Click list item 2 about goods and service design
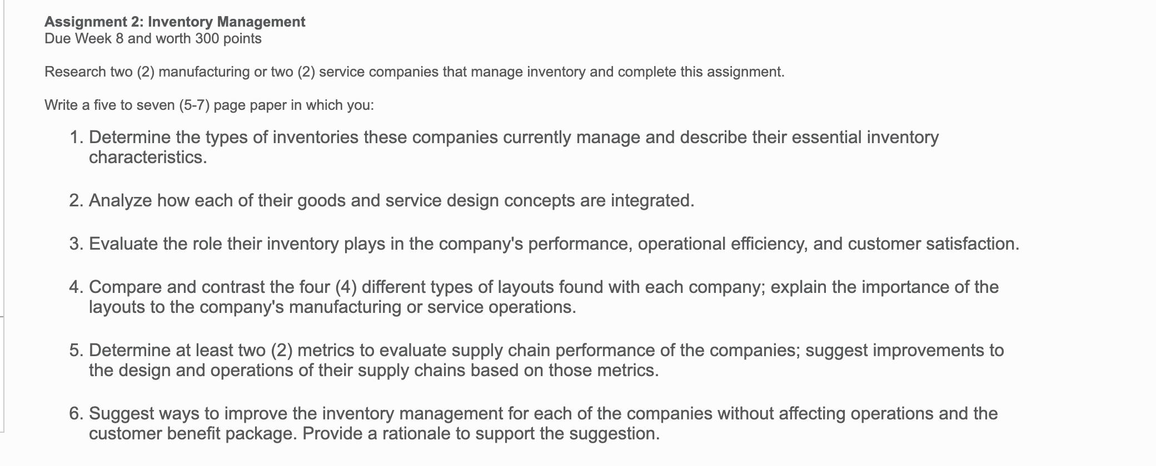This screenshot has height=466, width=1156. click(x=382, y=200)
